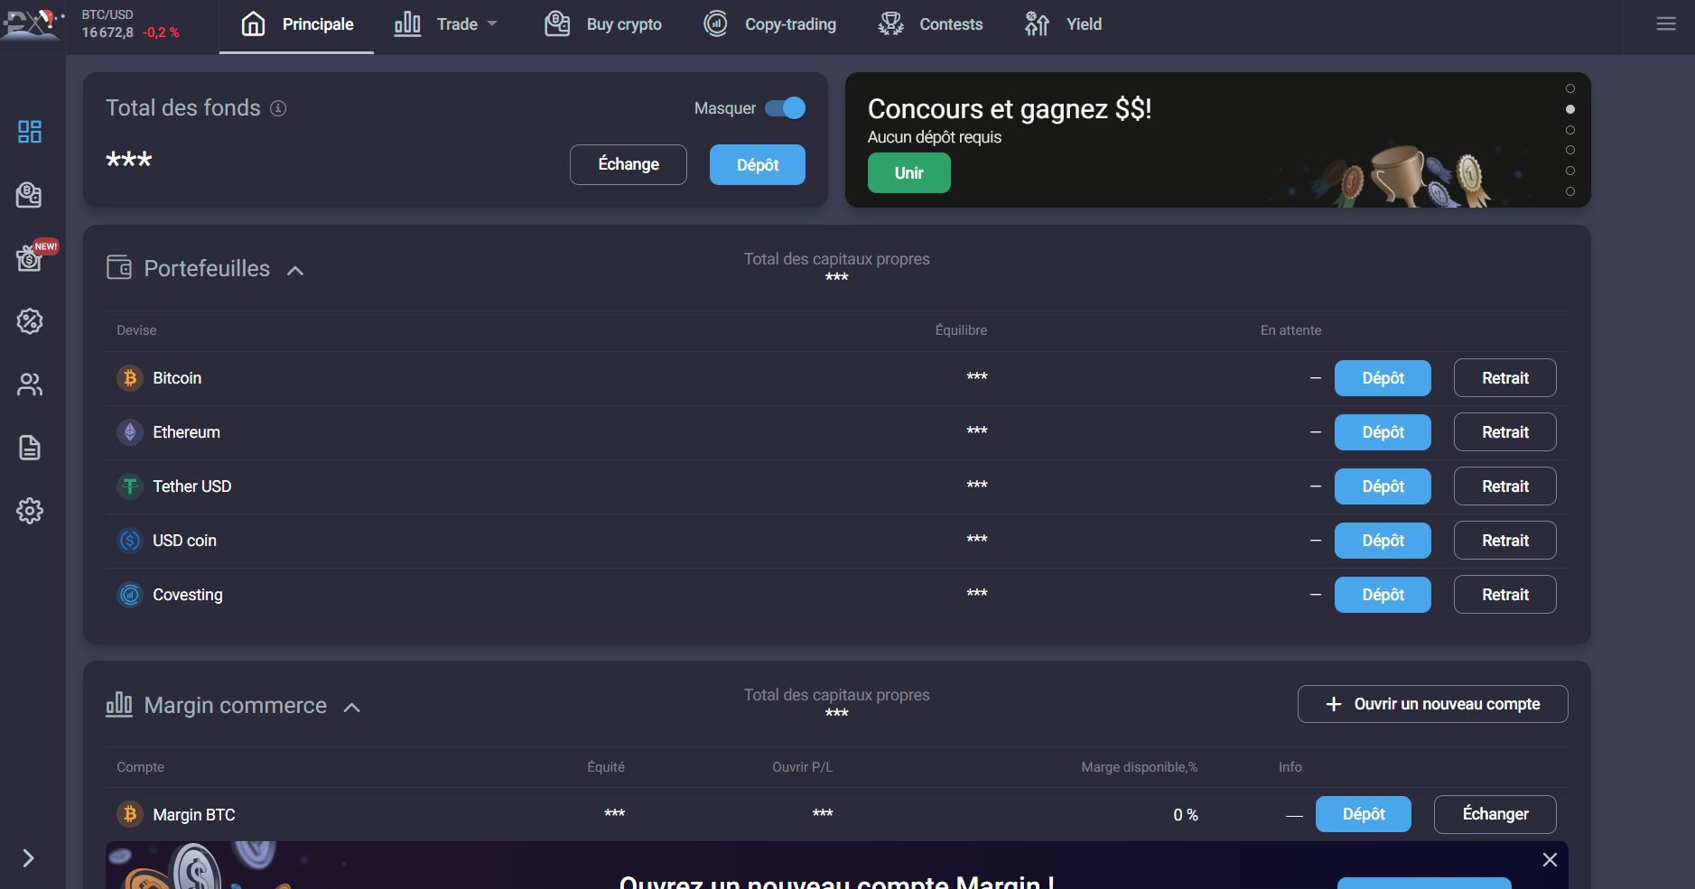Open the buy crypto wallet icon in sidebar
The image size is (1695, 889).
(x=30, y=195)
